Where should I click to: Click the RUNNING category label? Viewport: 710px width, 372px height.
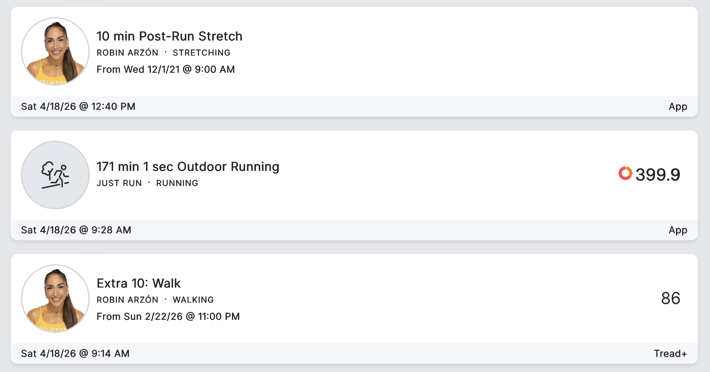(177, 183)
